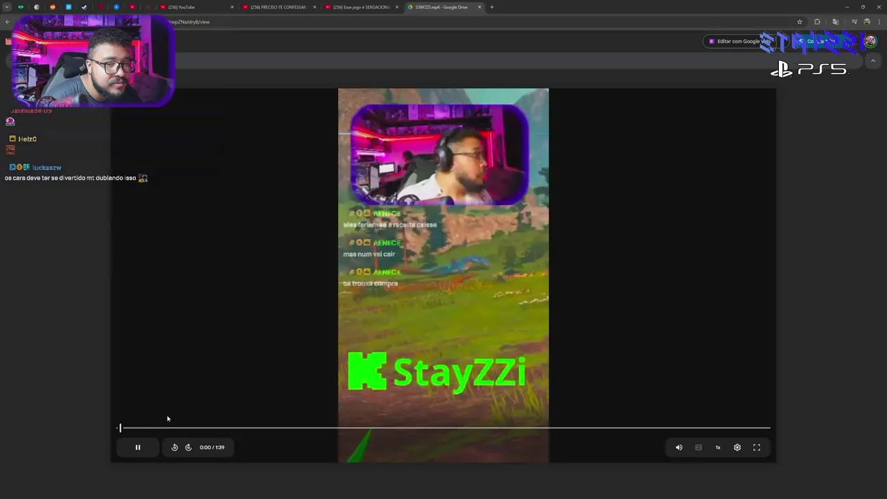Open media controls icon in Chrome toolbar
This screenshot has width=887, height=499.
point(854,21)
